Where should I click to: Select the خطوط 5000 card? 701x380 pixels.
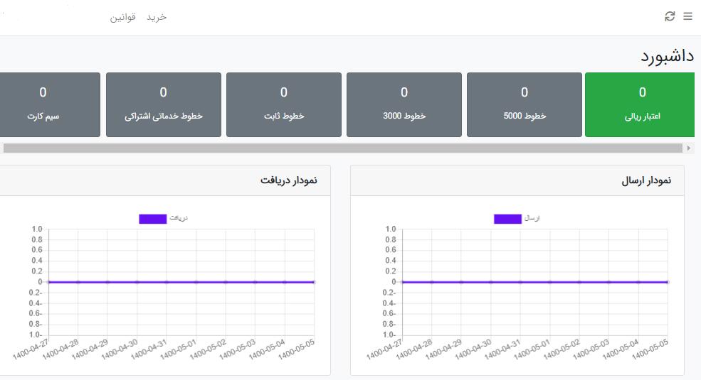524,104
